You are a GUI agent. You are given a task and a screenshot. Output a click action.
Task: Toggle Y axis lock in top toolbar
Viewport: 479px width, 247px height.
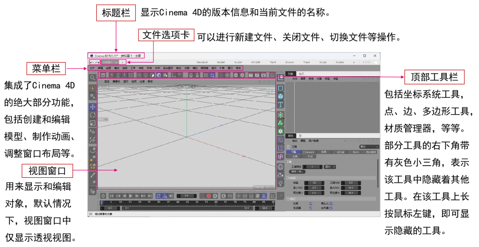[x=118, y=75]
